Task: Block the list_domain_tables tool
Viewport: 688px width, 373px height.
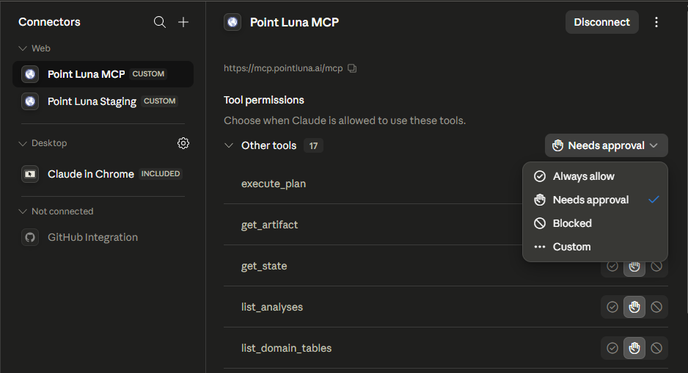Action: (x=656, y=348)
